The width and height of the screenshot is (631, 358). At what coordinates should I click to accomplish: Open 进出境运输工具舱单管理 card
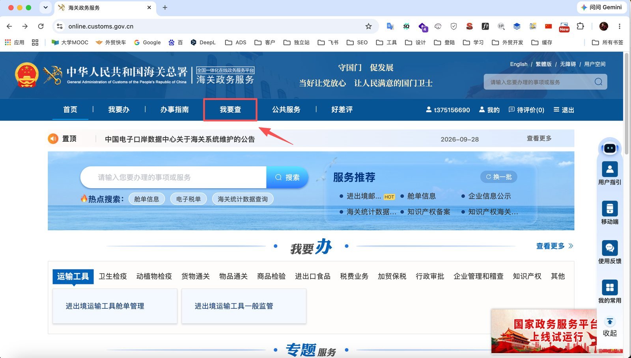(115, 306)
